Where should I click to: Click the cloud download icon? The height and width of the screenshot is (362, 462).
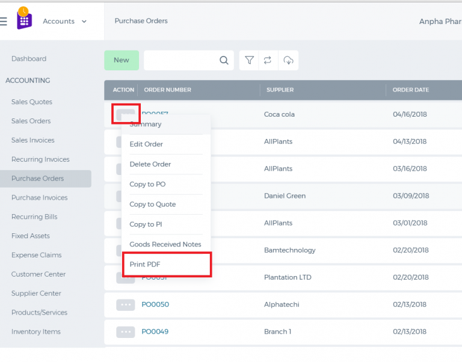click(288, 60)
